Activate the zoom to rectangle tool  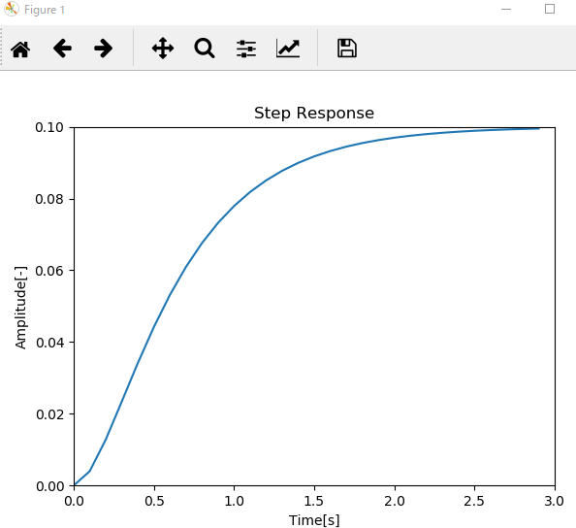tap(205, 49)
